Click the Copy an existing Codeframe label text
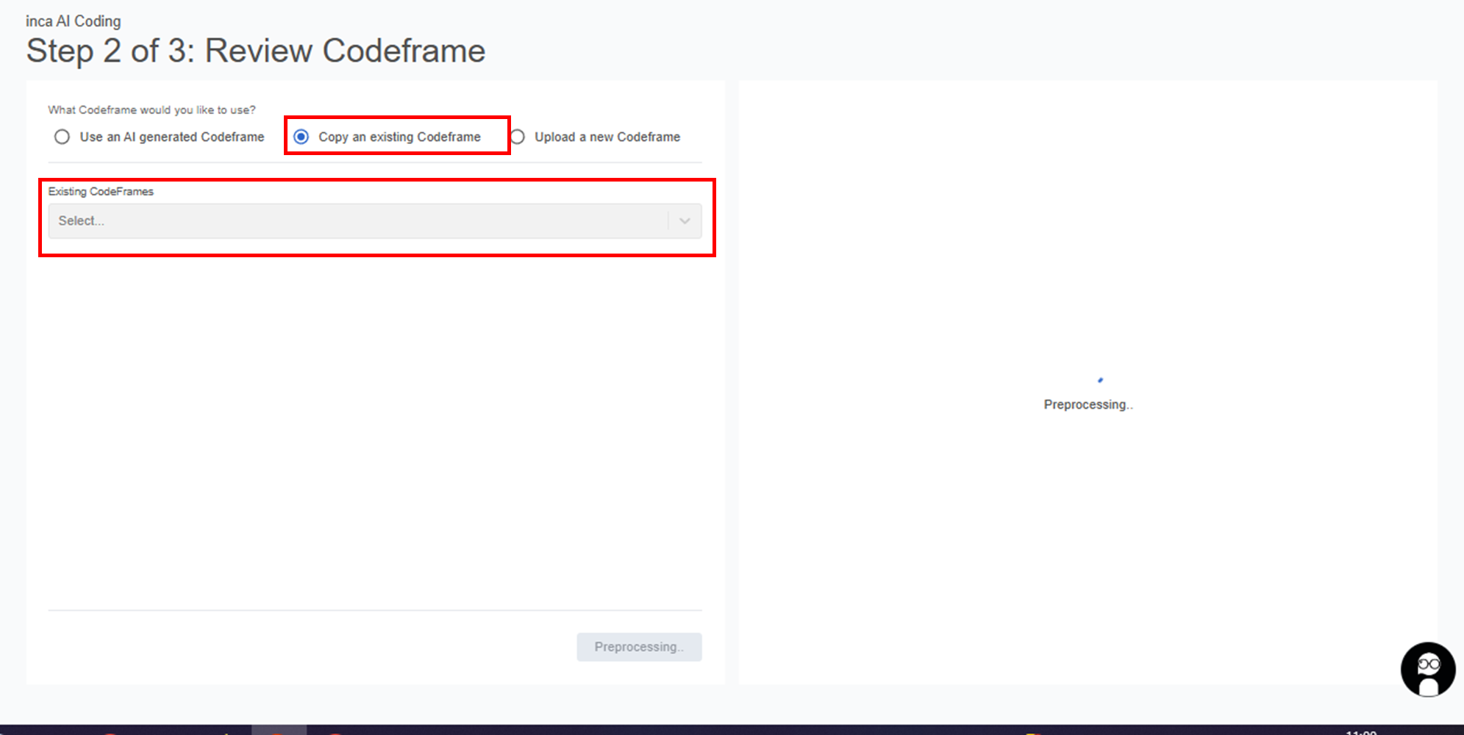 (399, 137)
